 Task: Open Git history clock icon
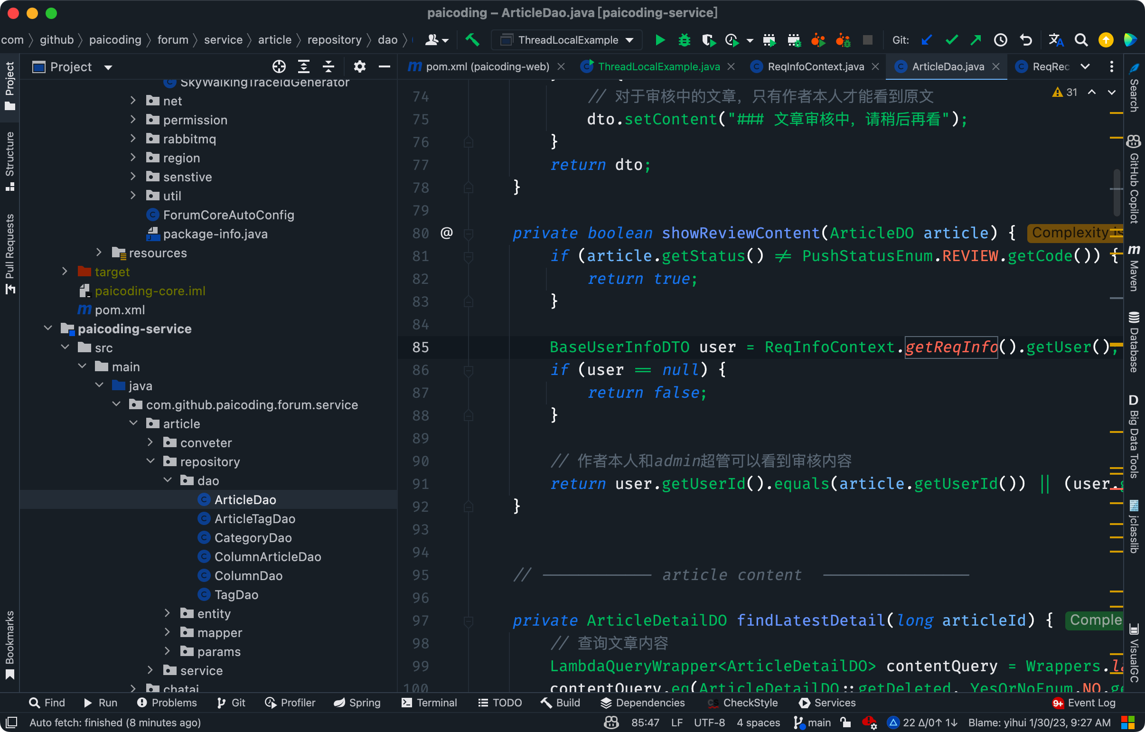point(1000,40)
